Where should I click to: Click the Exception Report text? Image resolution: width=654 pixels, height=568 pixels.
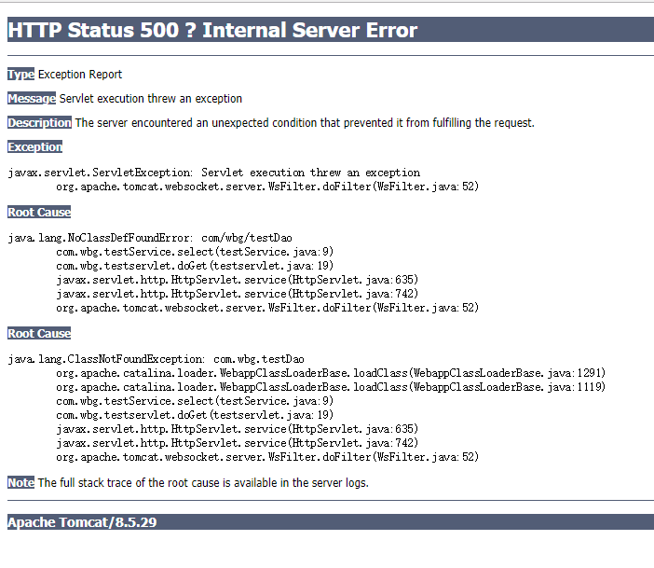point(80,75)
